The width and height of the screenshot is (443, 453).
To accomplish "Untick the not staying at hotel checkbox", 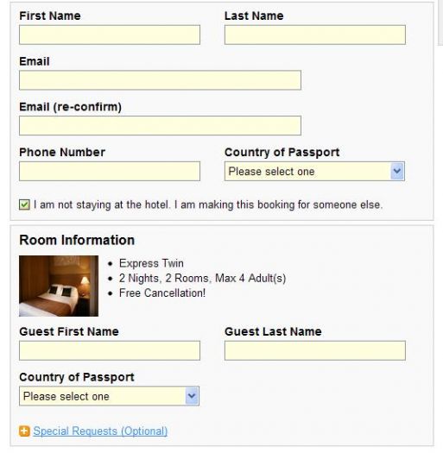I will pos(24,204).
